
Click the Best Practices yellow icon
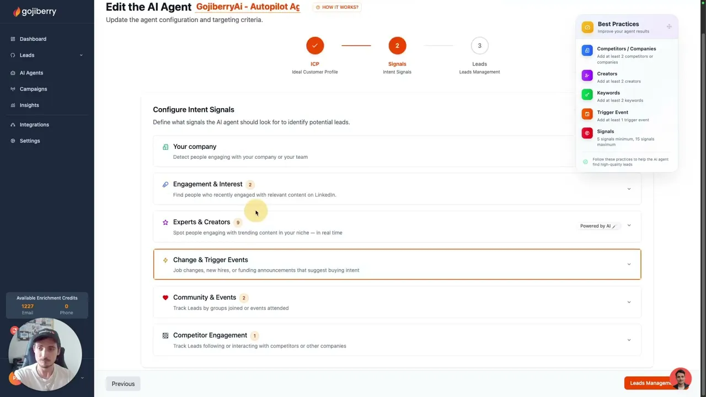coord(587,27)
